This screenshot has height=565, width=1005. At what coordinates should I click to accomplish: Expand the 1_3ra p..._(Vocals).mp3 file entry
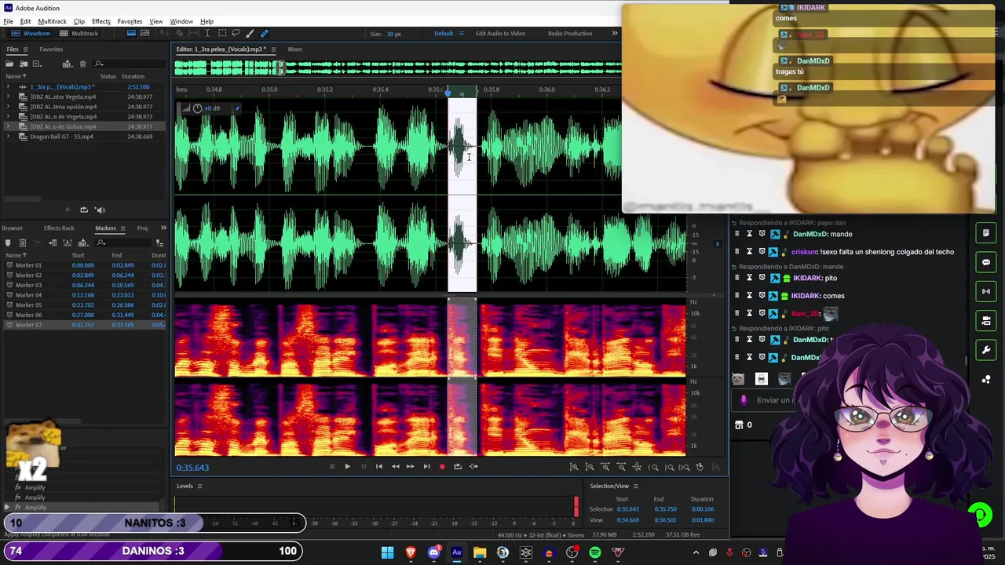[x=9, y=87]
